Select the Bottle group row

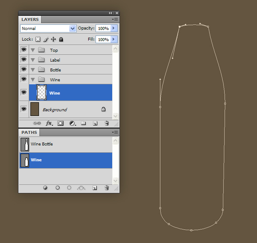71,70
